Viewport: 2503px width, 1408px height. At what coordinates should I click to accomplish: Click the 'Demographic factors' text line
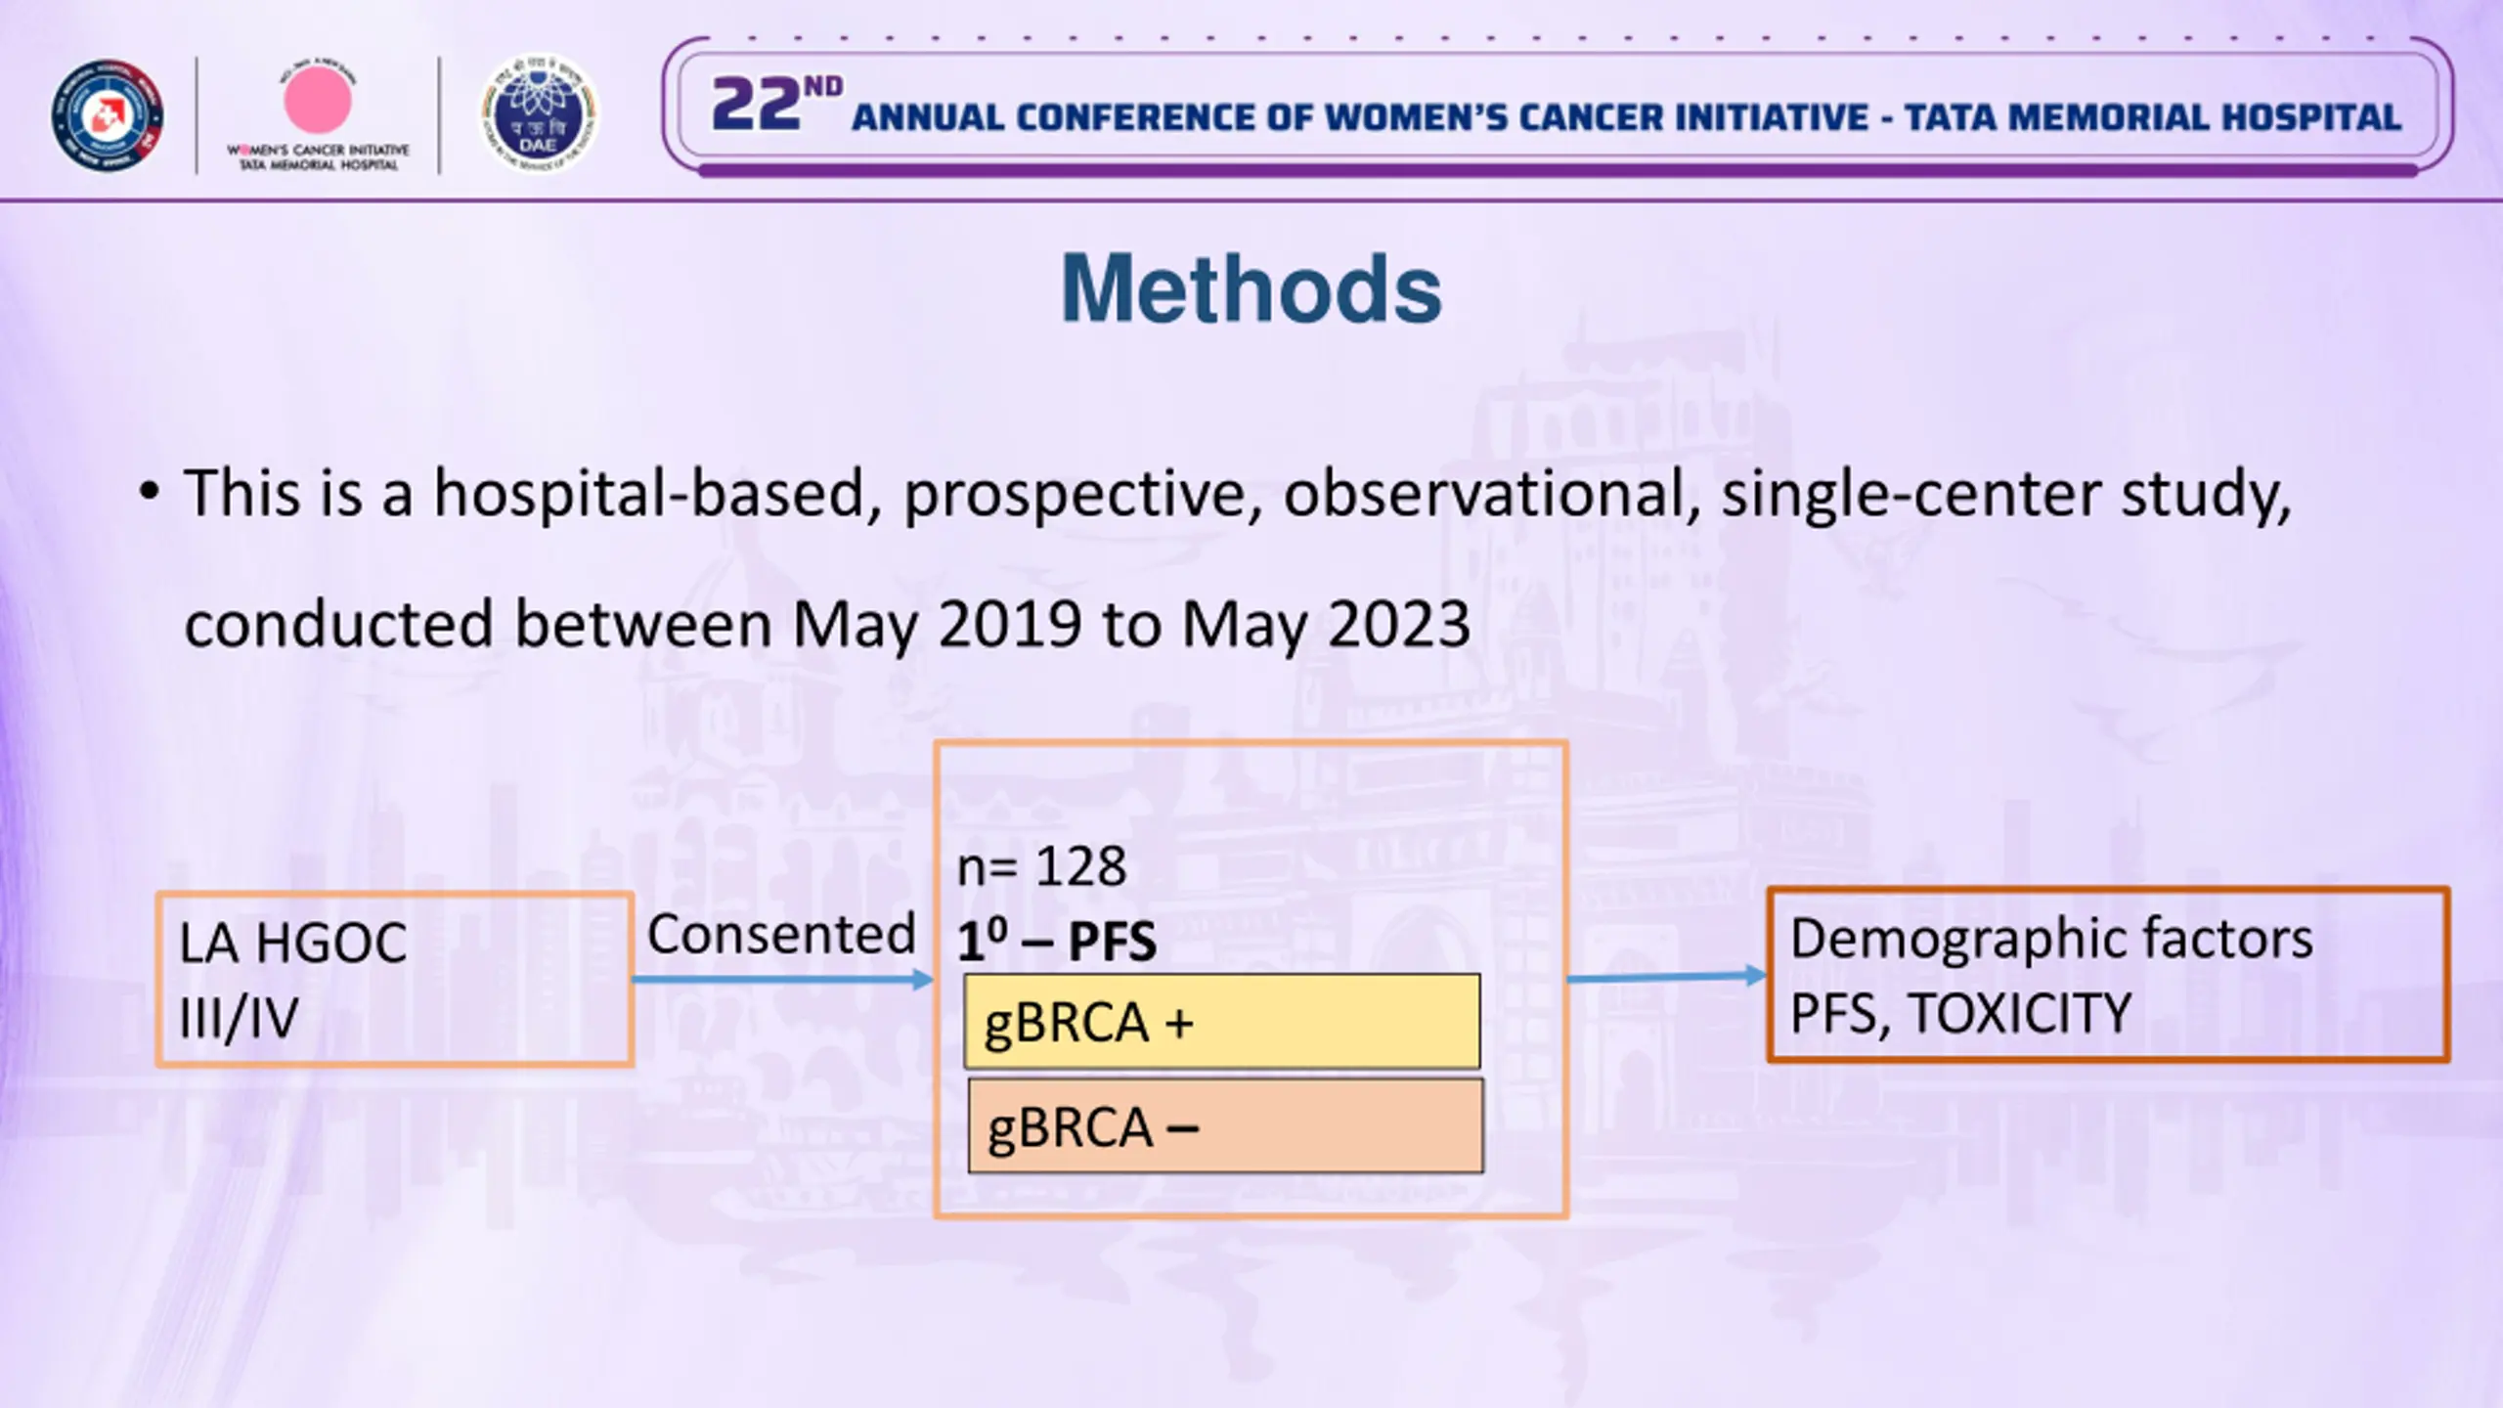pos(2051,939)
